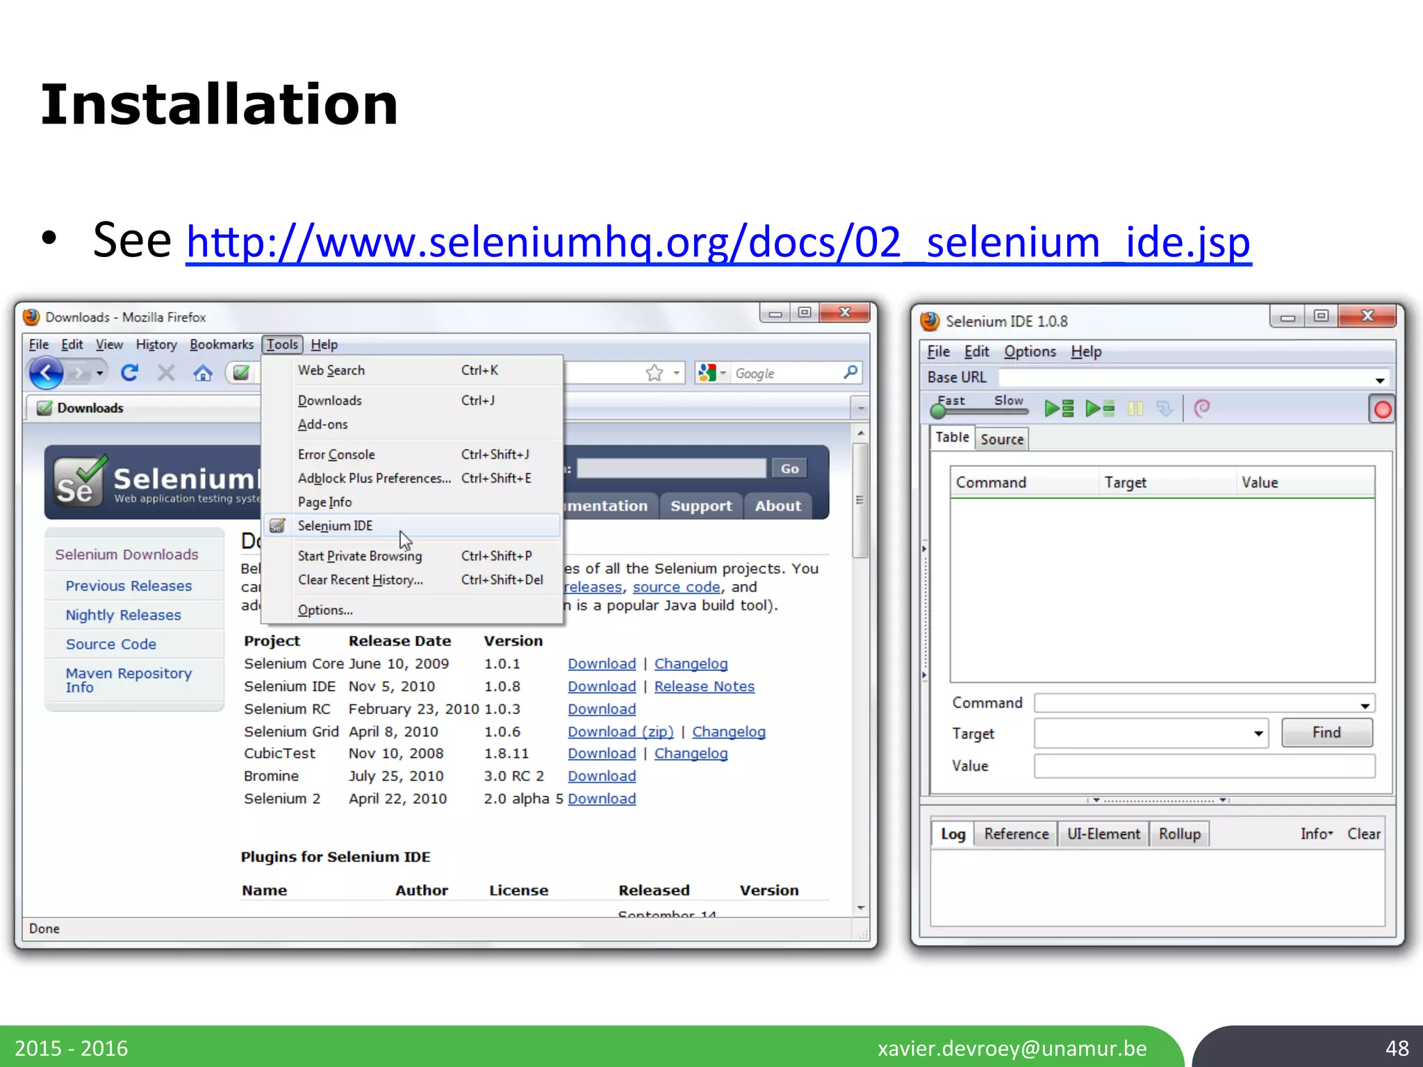Viewport: 1423px width, 1067px height.
Task: Click the Find button
Action: coord(1326,733)
